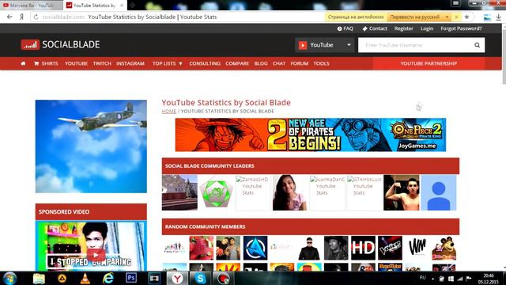Screen dimensions: 506x285
Task: Open community leader building thumbnail
Action: (179, 192)
